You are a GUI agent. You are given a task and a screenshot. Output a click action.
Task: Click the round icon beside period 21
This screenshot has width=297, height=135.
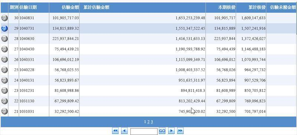point(4,111)
